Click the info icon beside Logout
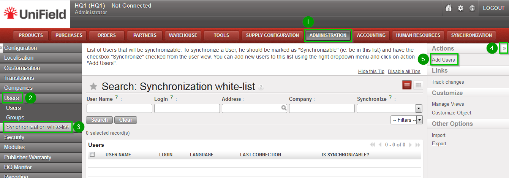This screenshot has width=509, height=178. click(472, 8)
